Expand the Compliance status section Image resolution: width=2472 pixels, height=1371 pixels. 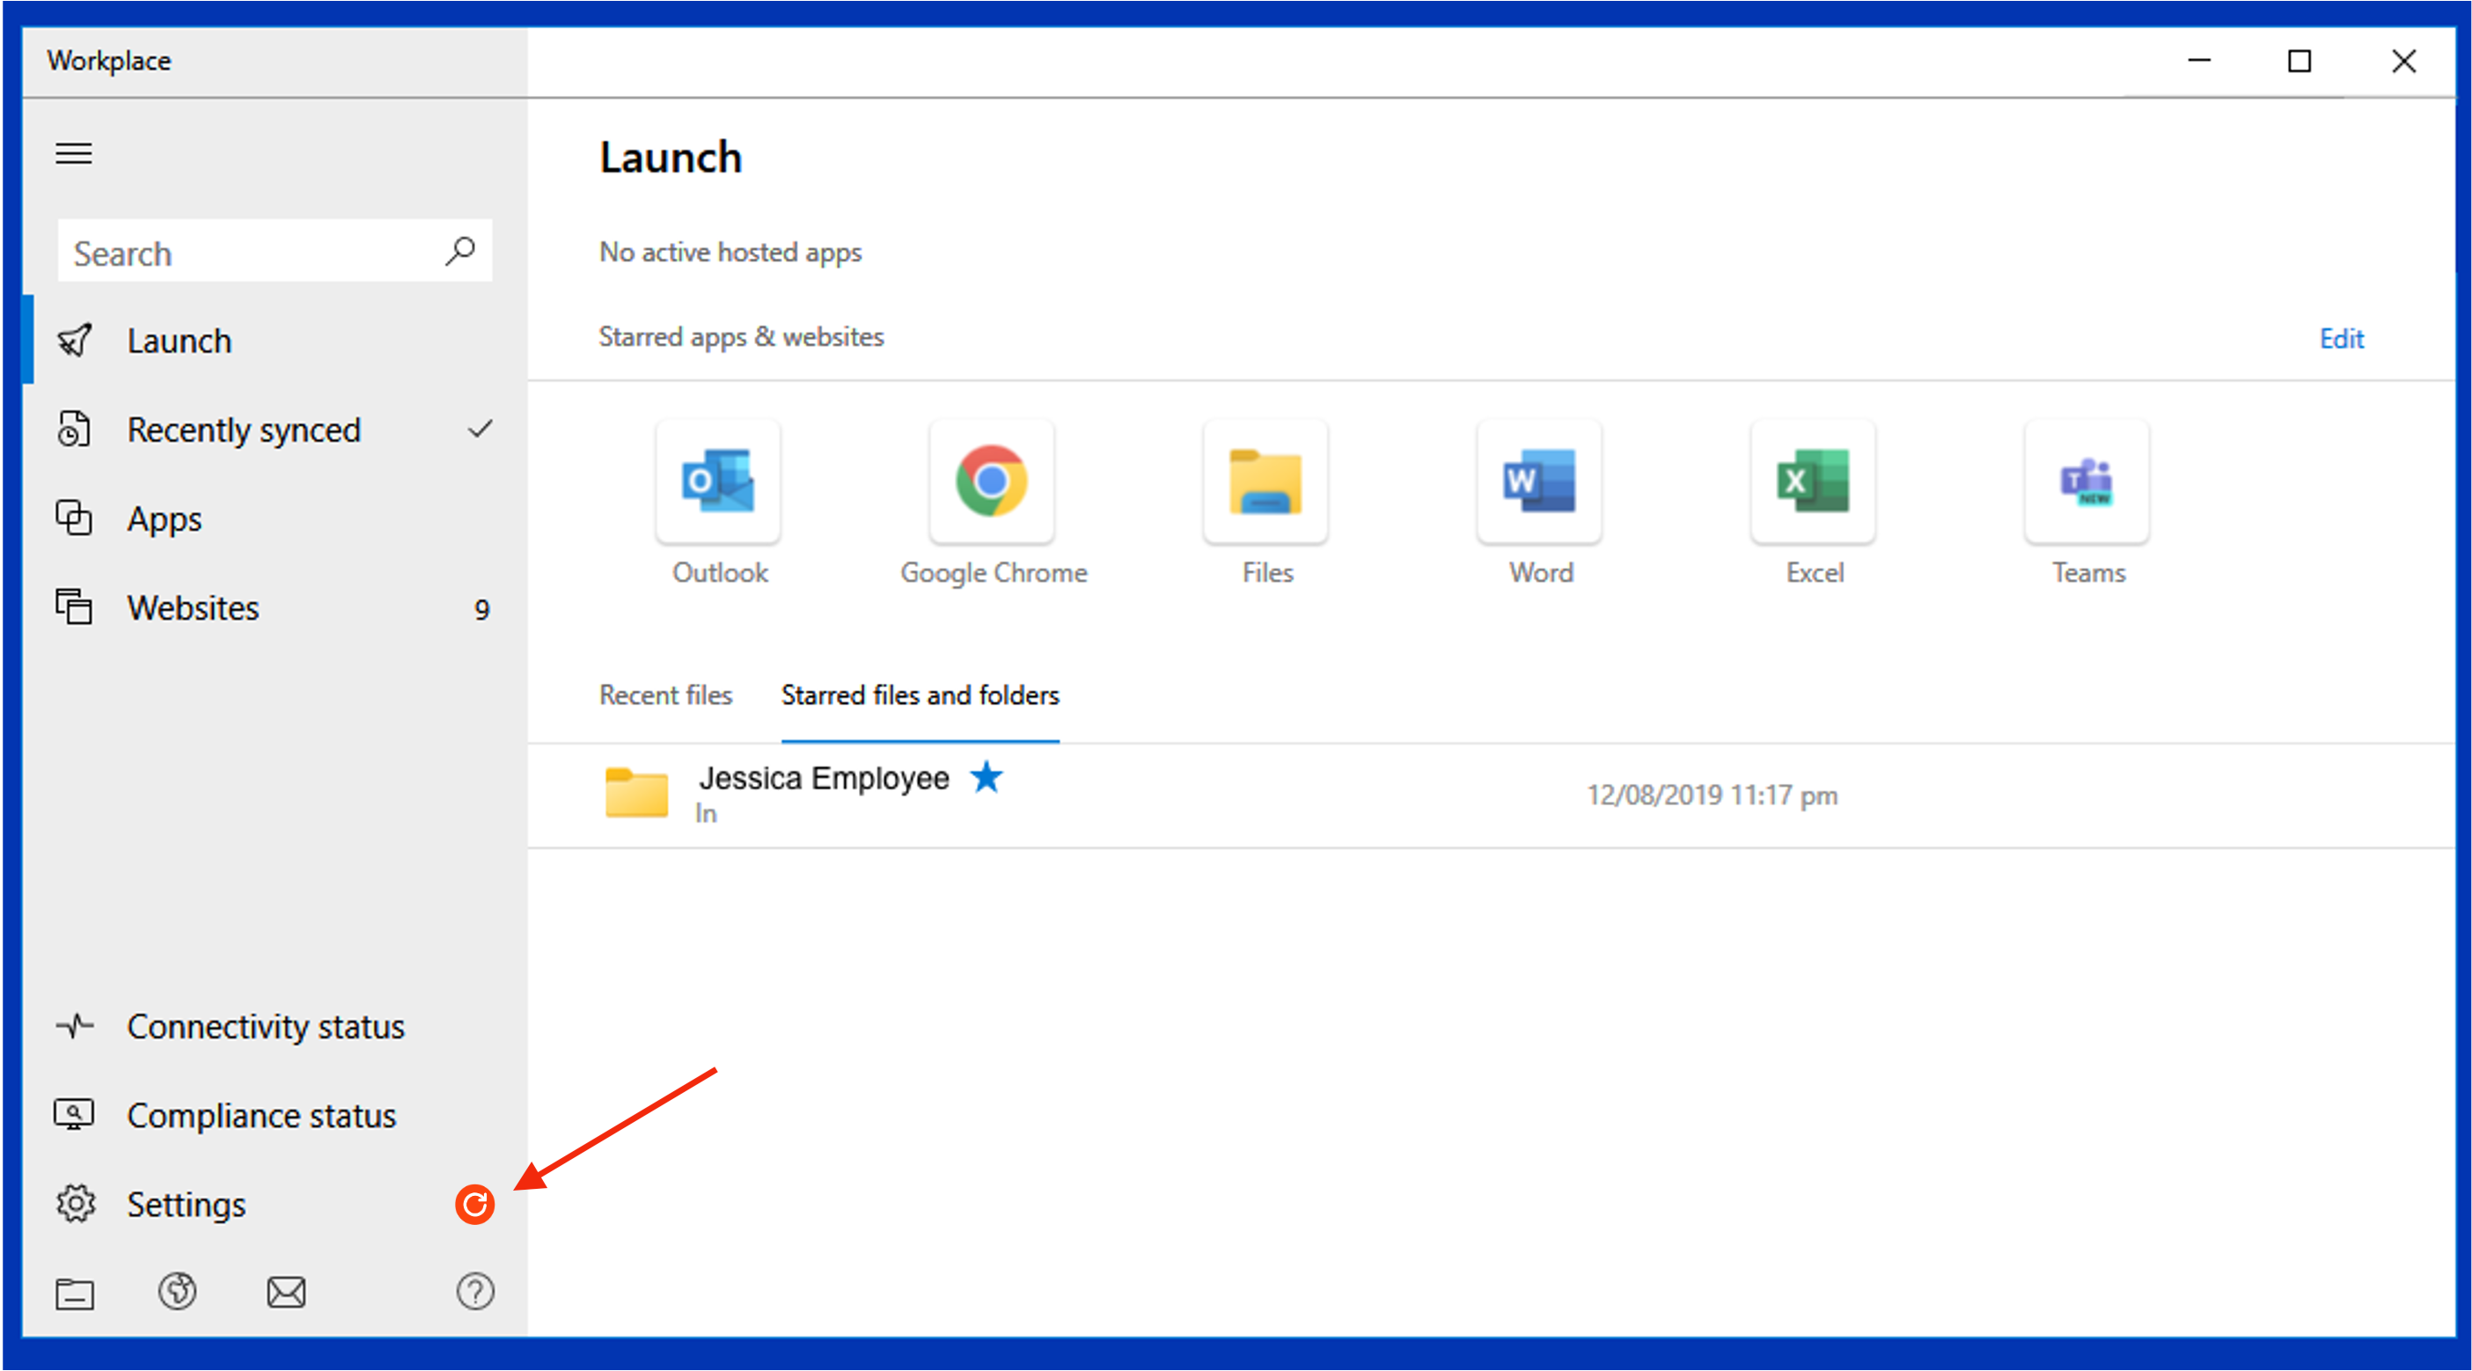[x=261, y=1115]
